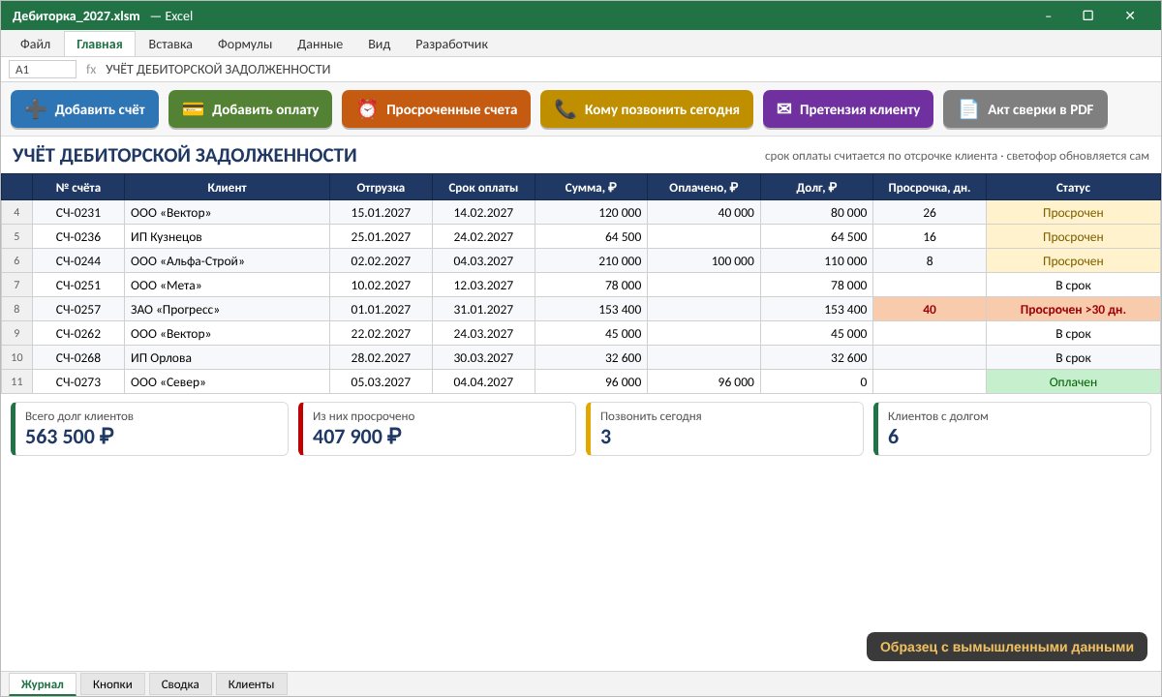Screen dimensions: 1162x697
Task: Click the Добавить счёт button label
Action: pyautogui.click(x=100, y=109)
